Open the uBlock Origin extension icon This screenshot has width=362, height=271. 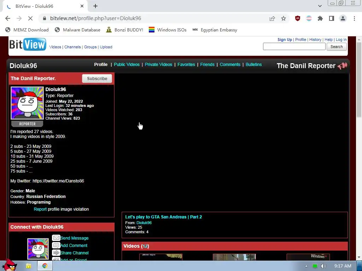pos(298,18)
